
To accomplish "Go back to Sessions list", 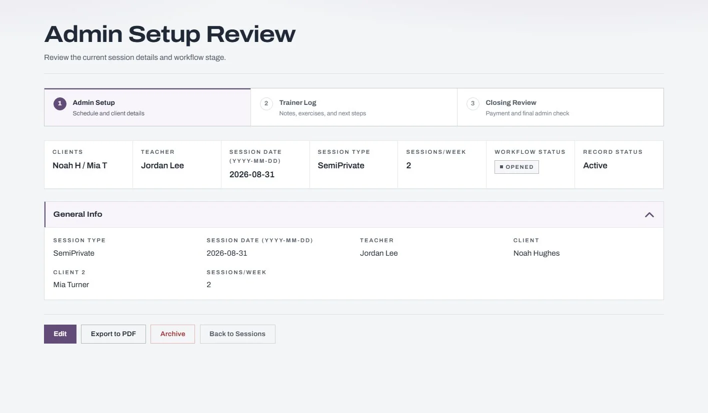I will (x=237, y=334).
